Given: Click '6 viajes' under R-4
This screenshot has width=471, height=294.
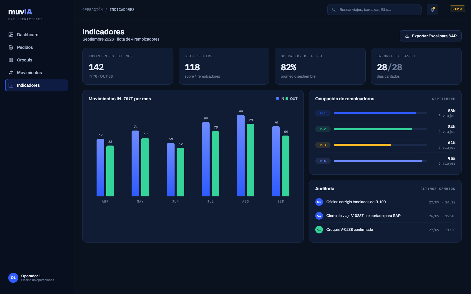Looking at the screenshot, I should pos(447,163).
